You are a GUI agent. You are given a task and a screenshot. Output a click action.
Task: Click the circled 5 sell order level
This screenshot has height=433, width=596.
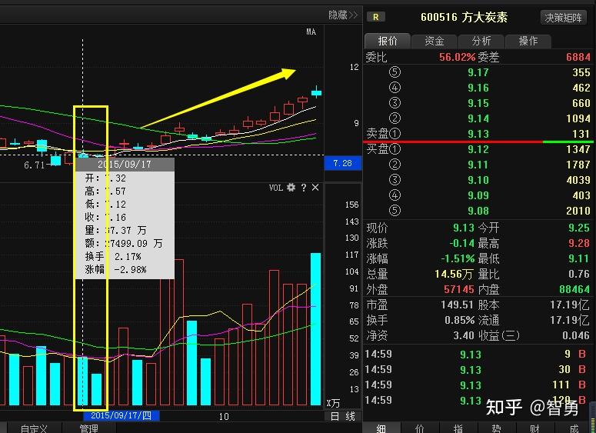pyautogui.click(x=395, y=73)
